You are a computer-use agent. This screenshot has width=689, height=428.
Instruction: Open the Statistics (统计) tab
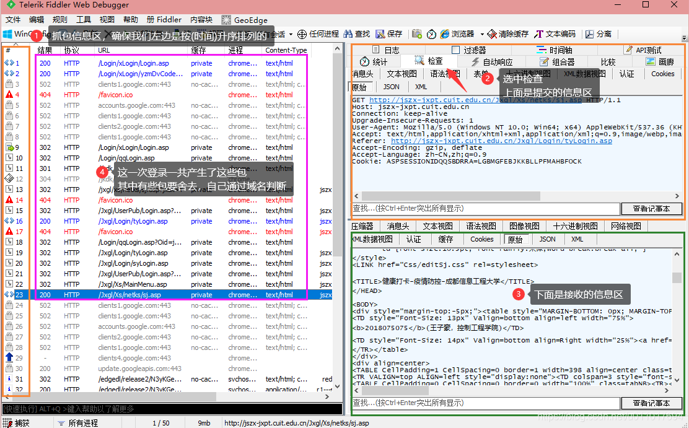374,62
